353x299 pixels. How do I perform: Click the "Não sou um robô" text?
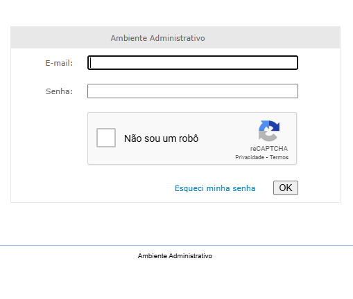[x=162, y=138]
